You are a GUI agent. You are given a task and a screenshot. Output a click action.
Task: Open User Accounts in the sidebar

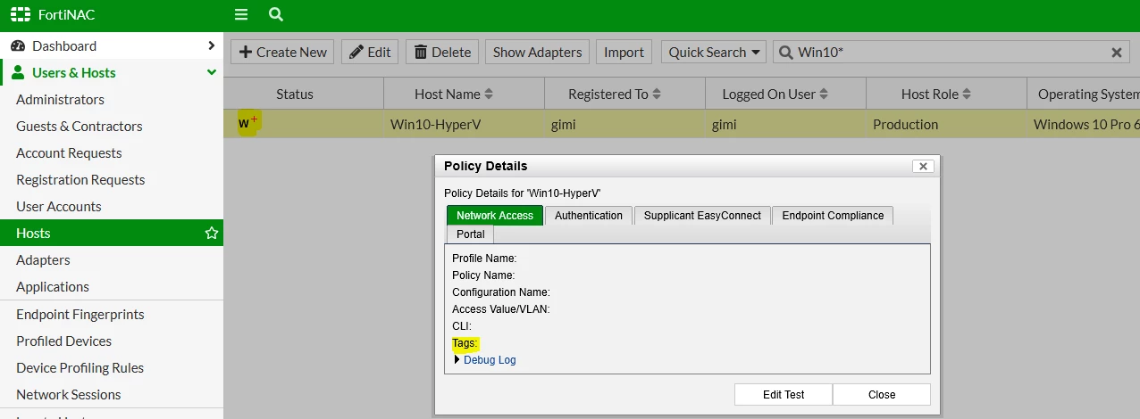tap(58, 206)
